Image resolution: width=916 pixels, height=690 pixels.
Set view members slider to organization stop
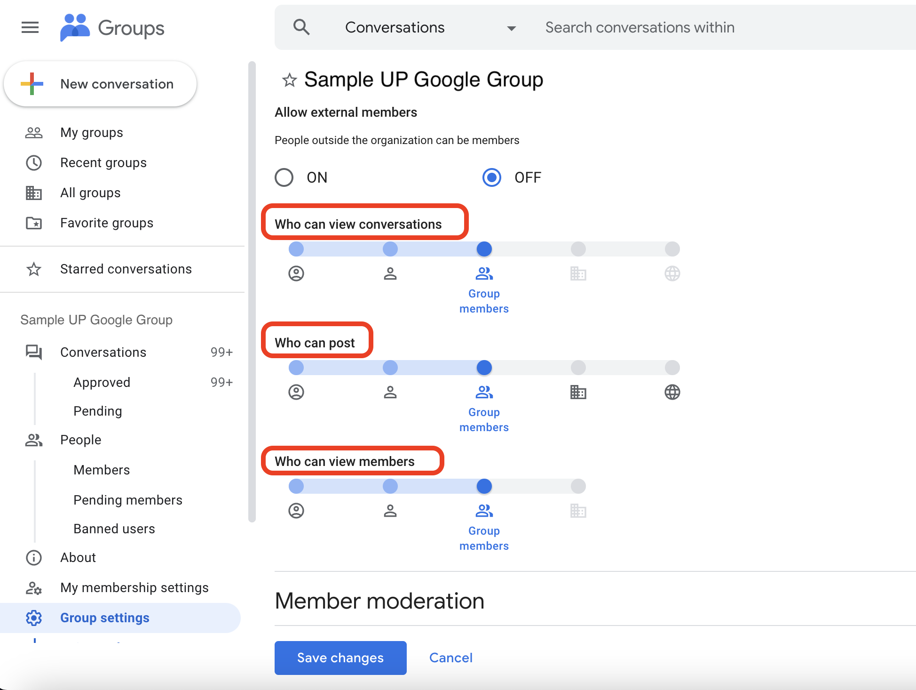tap(578, 486)
